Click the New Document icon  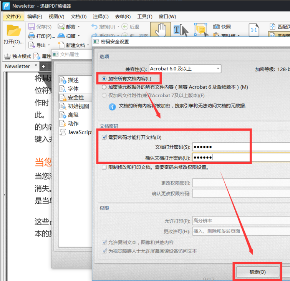pos(61,45)
